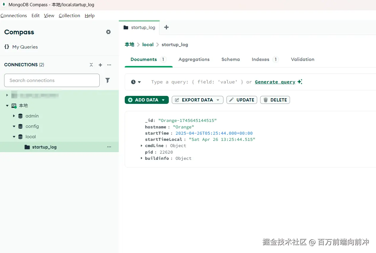Click the connections filter funnel icon
Viewport: 376px width, 253px height.
(108, 80)
